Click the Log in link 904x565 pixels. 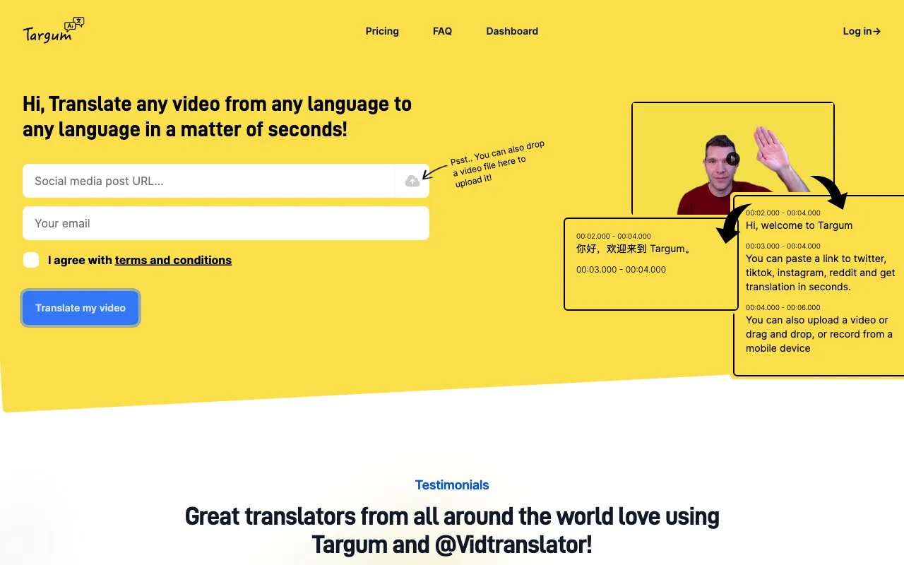(862, 31)
